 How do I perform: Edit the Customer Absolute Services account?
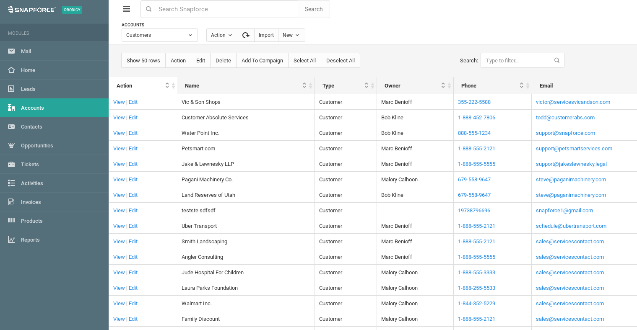point(133,117)
